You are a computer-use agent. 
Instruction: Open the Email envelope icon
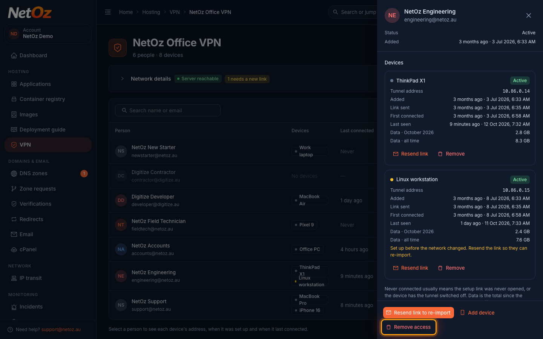(14, 234)
